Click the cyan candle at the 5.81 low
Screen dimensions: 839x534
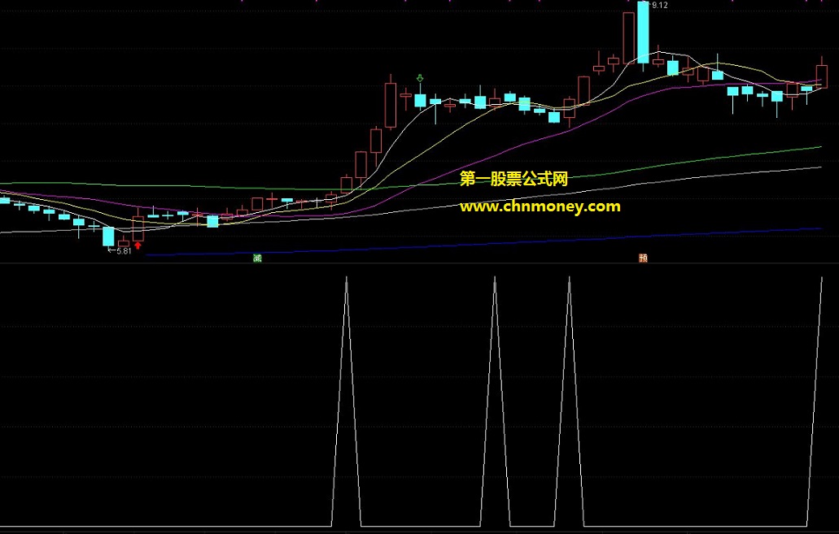pos(108,237)
